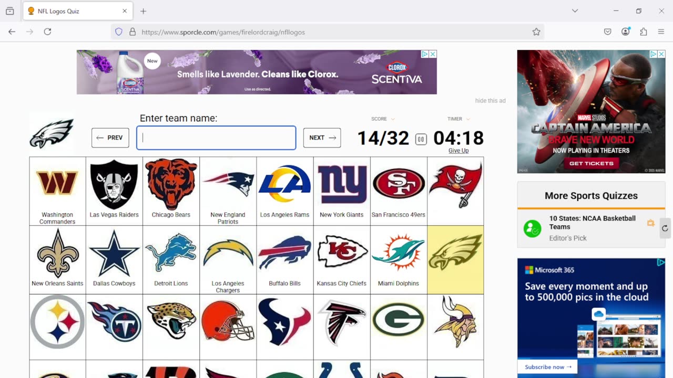This screenshot has height=378, width=673.
Task: Bookmark this page with the star
Action: 536,32
